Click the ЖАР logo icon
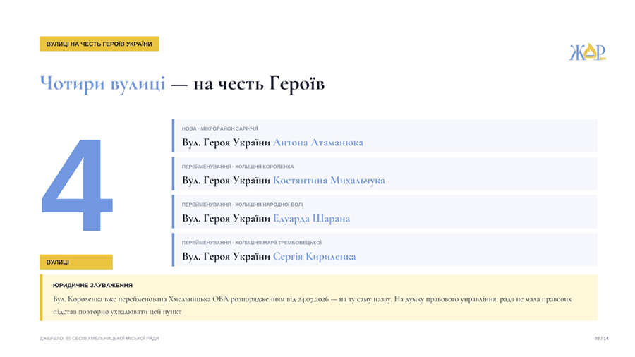This screenshot has height=357, width=635. click(x=587, y=52)
